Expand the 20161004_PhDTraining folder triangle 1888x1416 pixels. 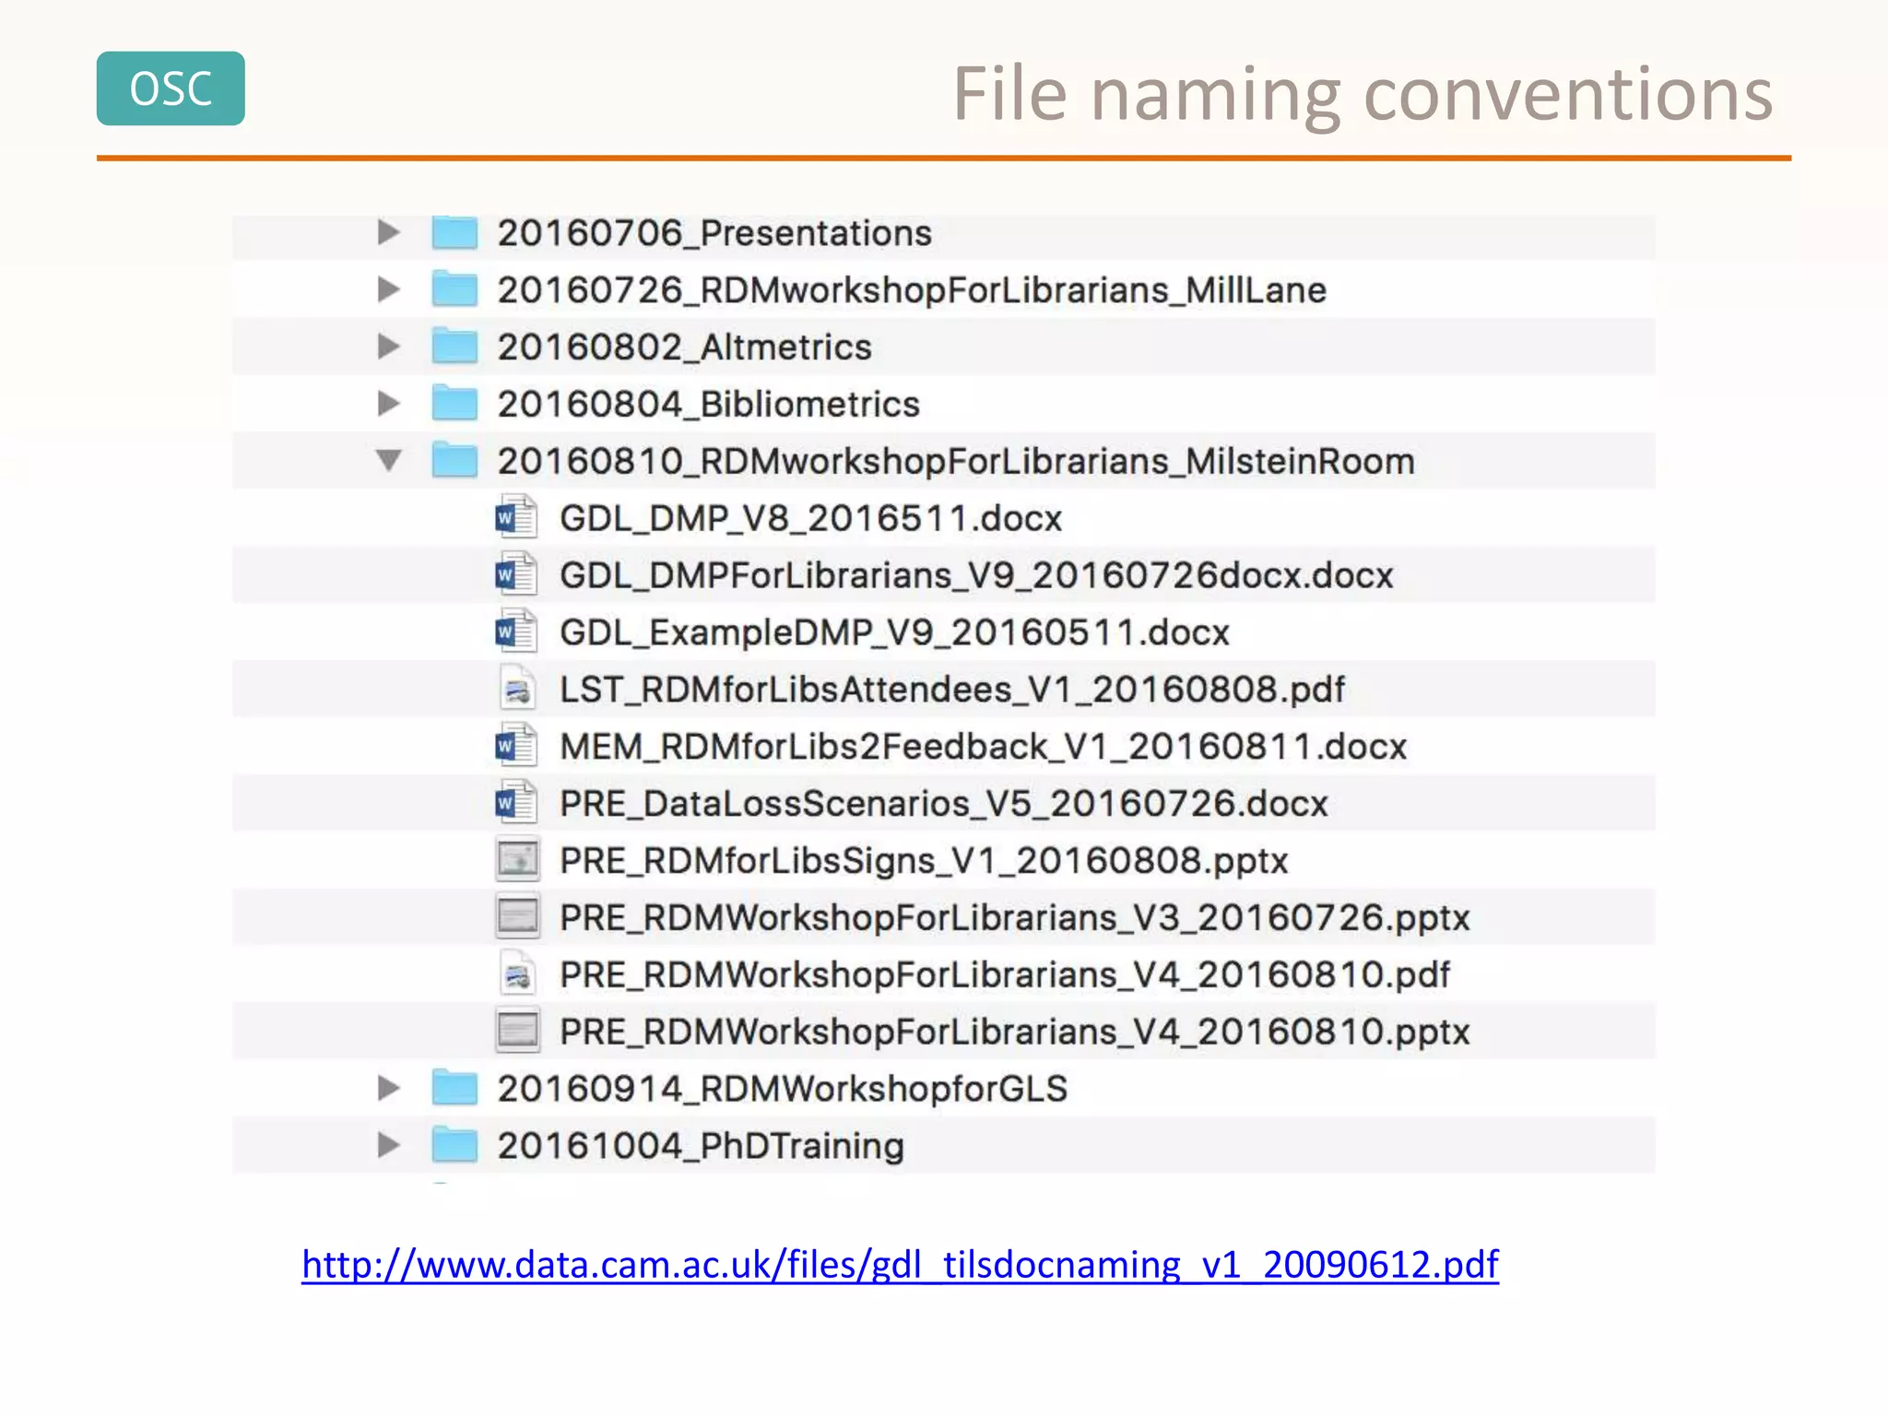[389, 1145]
